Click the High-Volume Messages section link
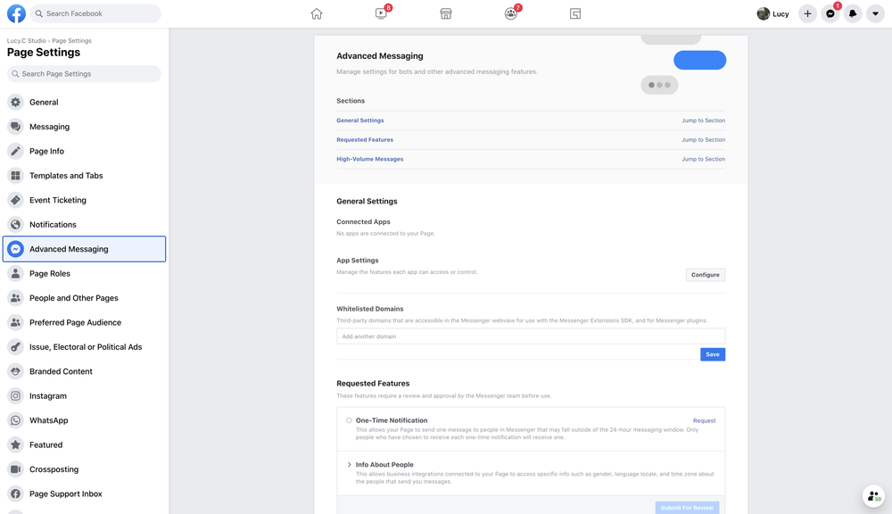This screenshot has width=892, height=514. (x=370, y=160)
